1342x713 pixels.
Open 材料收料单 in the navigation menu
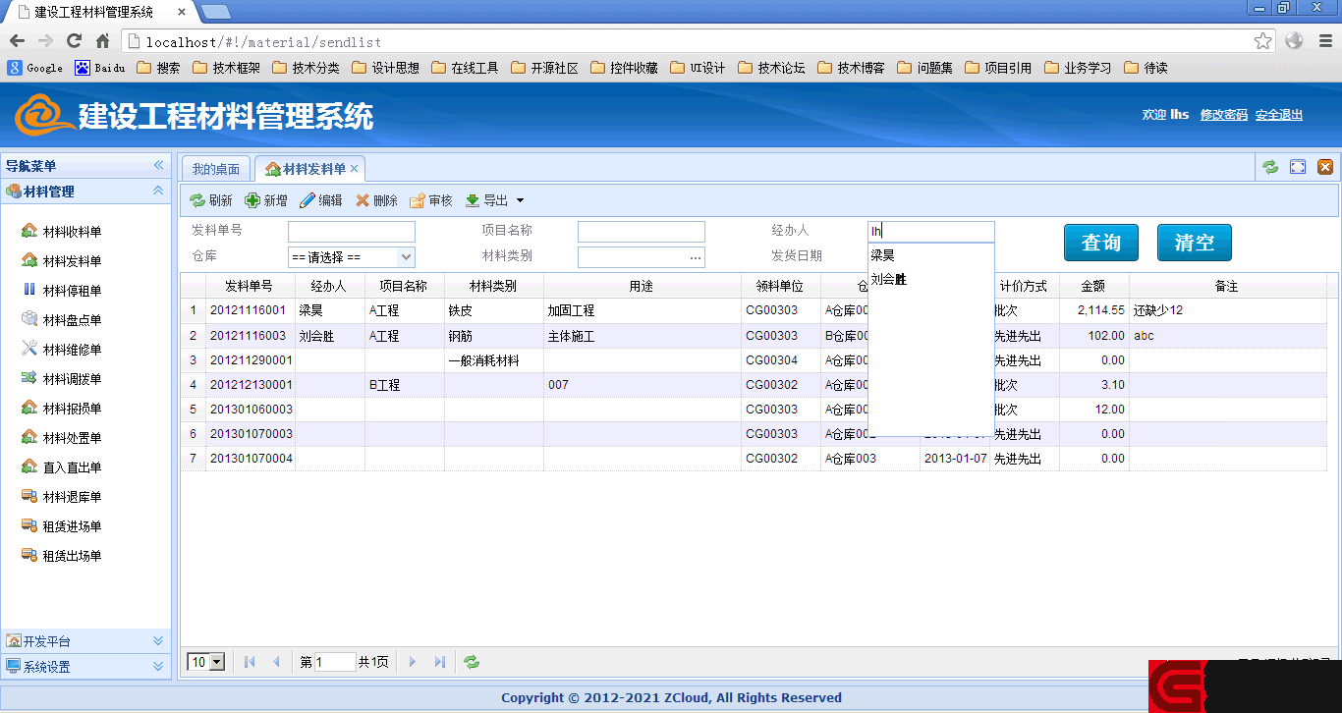point(61,232)
